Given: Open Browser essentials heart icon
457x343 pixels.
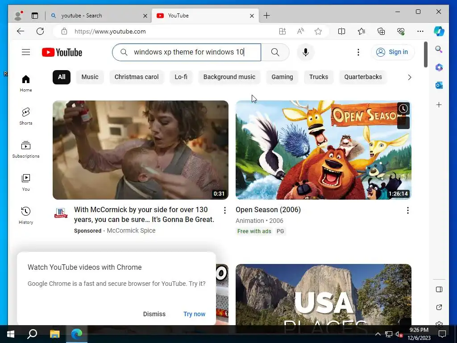Looking at the screenshot, I should point(401,31).
